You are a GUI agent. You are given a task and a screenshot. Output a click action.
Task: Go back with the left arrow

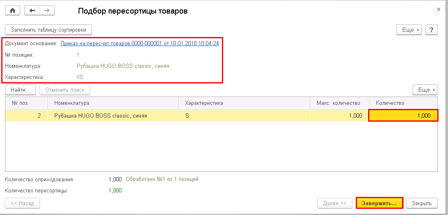pyautogui.click(x=32, y=11)
